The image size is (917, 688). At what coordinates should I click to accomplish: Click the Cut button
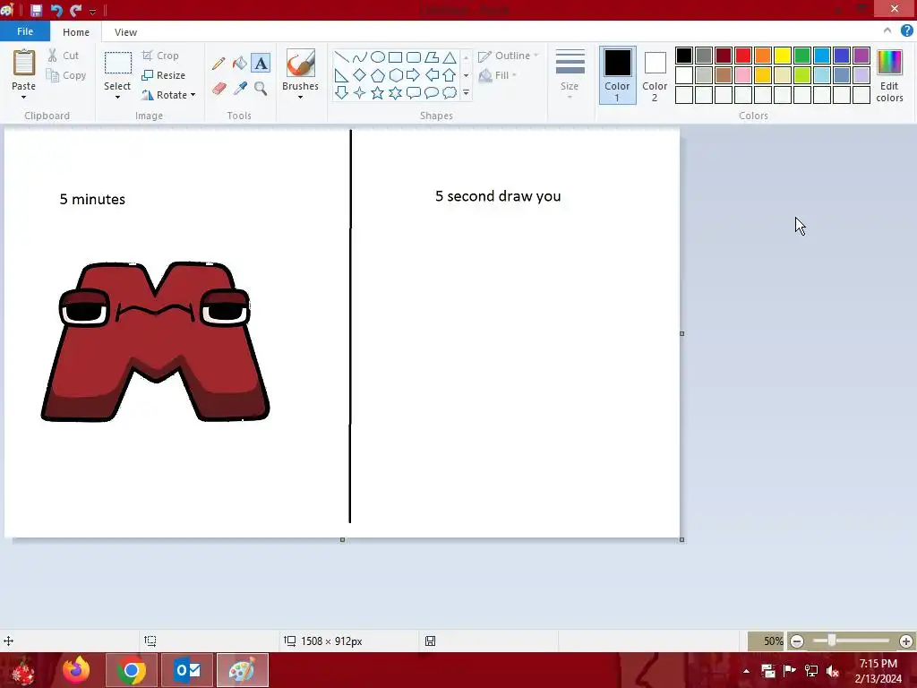(x=64, y=56)
